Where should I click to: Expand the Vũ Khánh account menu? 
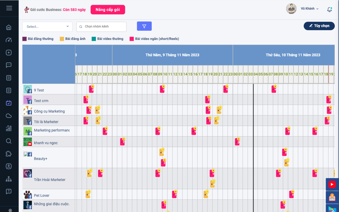(310, 9)
